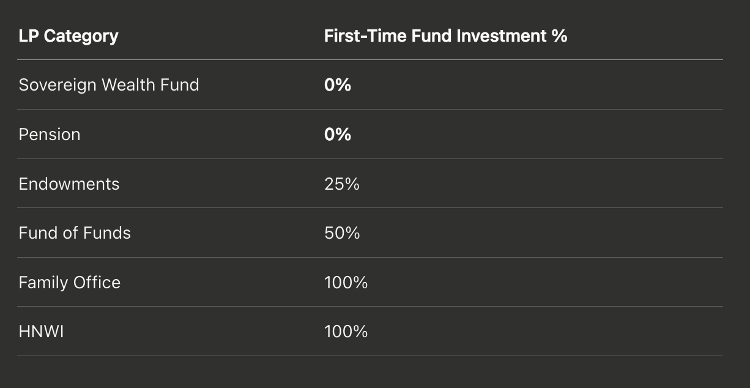Select the Sovereign Wealth Fund row label

tap(109, 84)
